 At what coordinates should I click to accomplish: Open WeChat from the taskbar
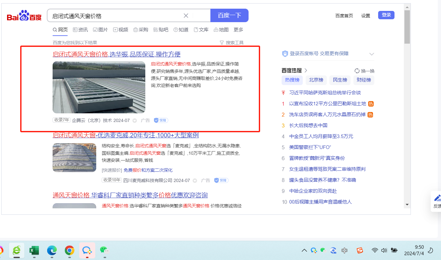coord(105,250)
